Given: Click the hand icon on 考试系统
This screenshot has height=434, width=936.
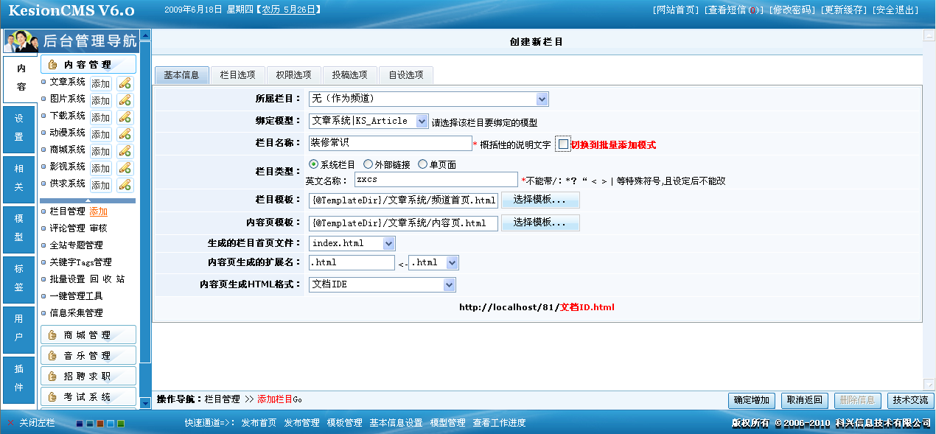Looking at the screenshot, I should (52, 397).
